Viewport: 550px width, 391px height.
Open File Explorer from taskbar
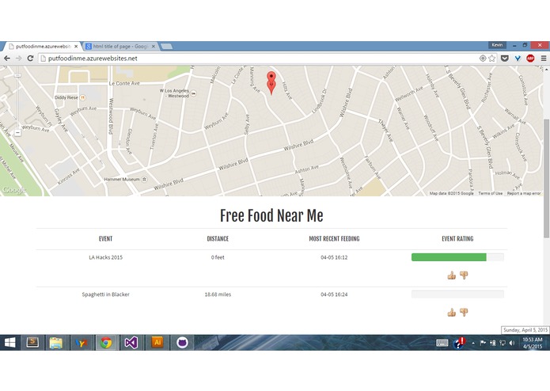pyautogui.click(x=56, y=343)
